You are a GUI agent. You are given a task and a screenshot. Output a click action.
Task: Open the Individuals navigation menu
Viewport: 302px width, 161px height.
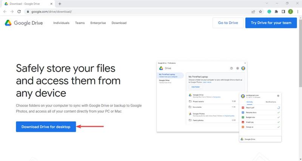click(61, 23)
